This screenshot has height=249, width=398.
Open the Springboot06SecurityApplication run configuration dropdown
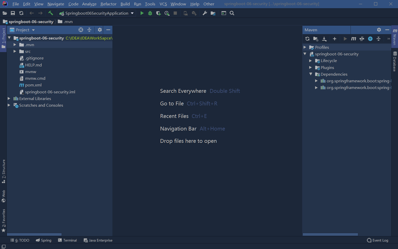(96, 13)
